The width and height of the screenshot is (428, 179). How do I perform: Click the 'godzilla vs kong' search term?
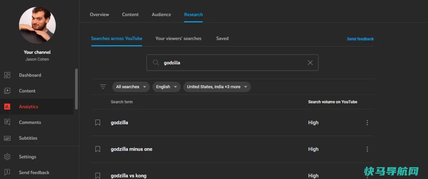129,175
